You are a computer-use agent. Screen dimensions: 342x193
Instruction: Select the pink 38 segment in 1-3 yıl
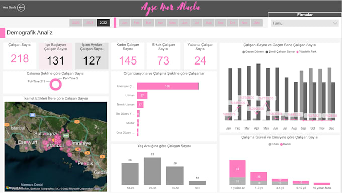pos(259,176)
